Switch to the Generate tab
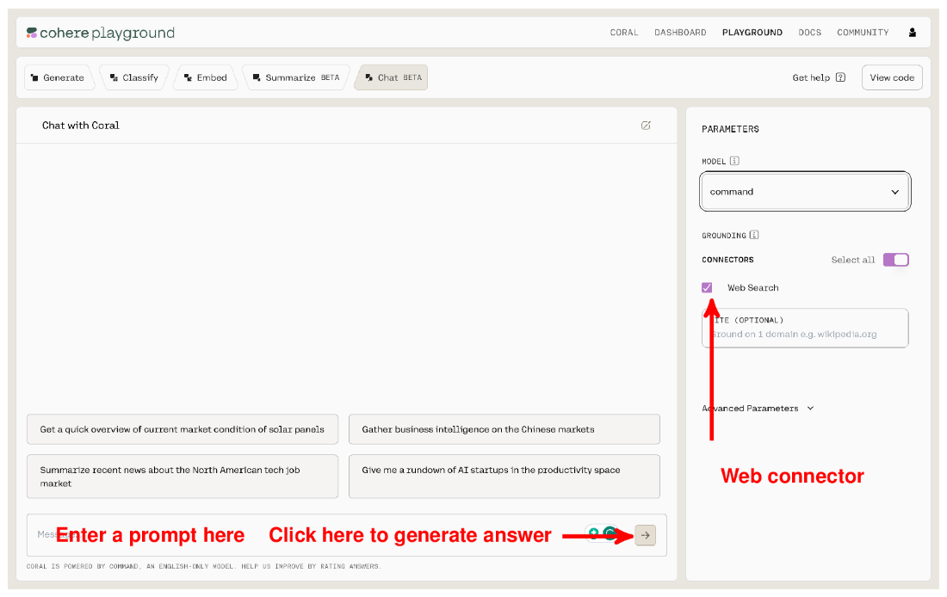The width and height of the screenshot is (947, 597). click(59, 77)
